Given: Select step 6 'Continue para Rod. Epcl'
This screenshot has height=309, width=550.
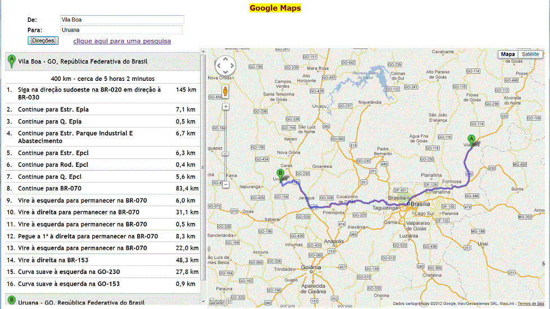Looking at the screenshot, I should [103, 165].
